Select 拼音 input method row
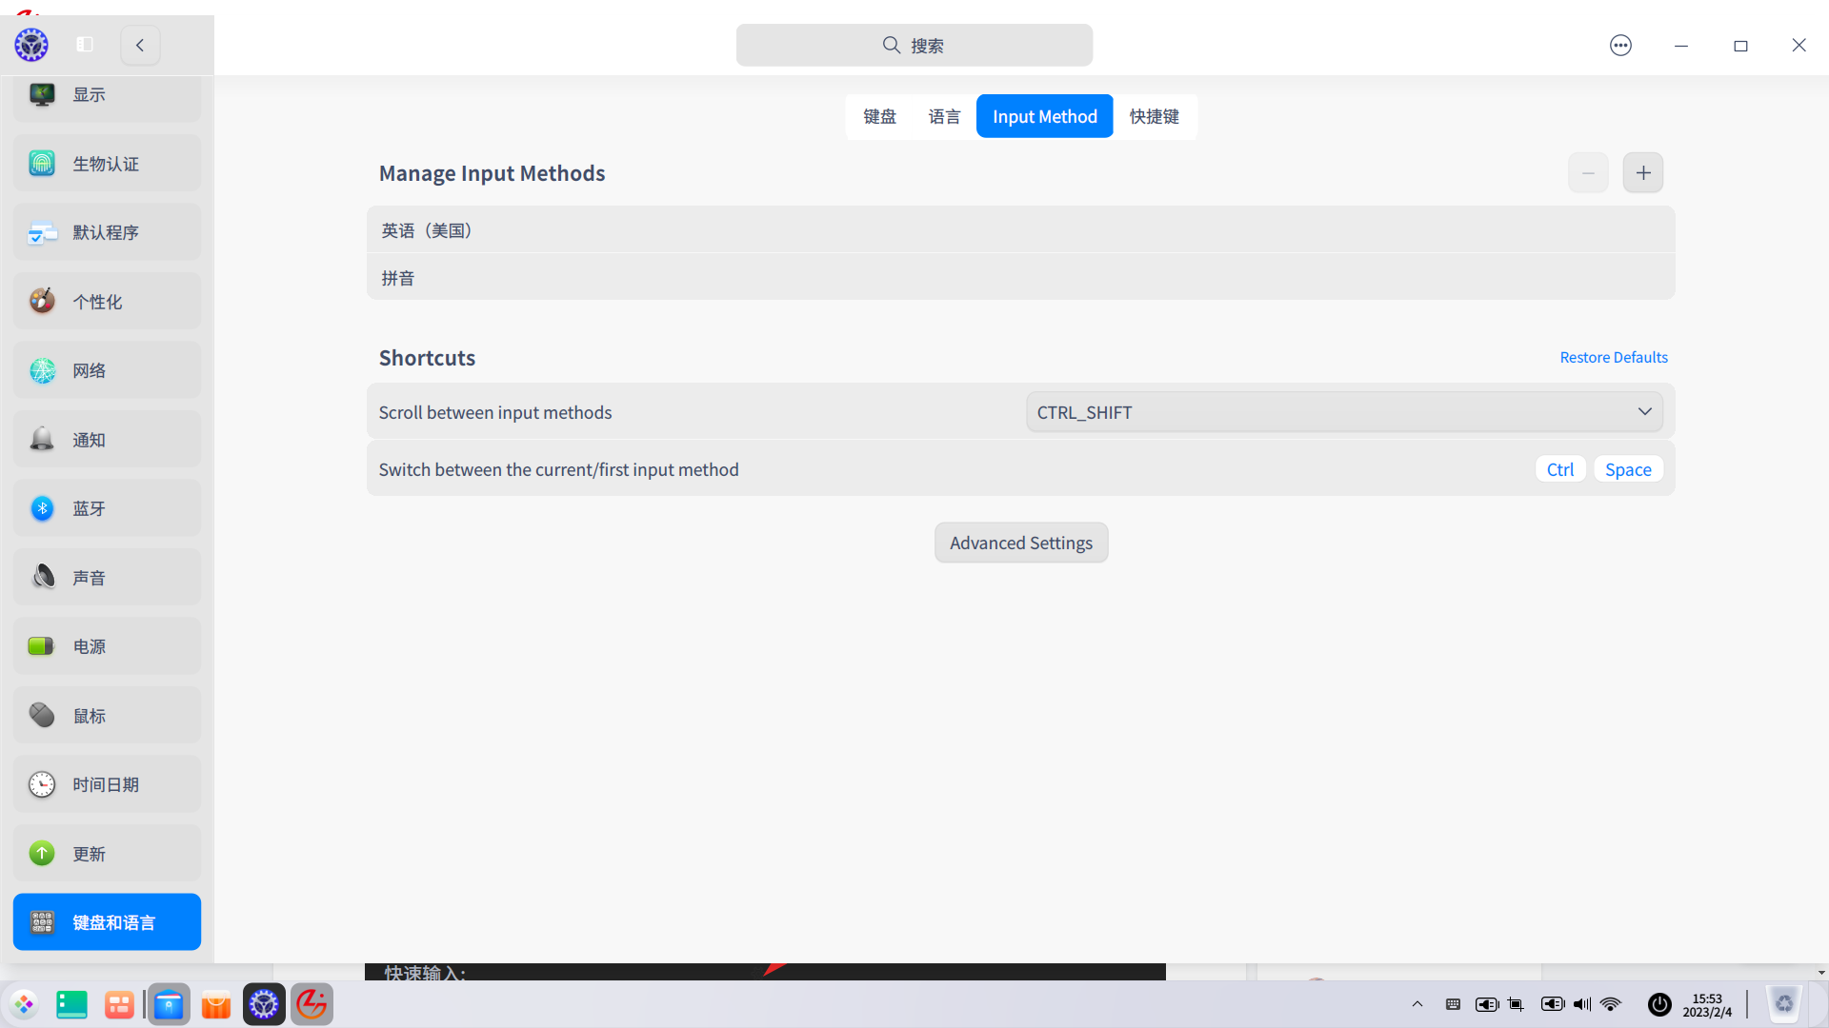This screenshot has width=1829, height=1028. 1019,278
